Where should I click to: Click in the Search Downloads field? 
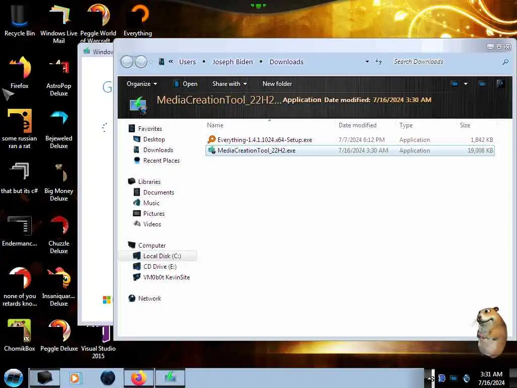[x=445, y=62]
